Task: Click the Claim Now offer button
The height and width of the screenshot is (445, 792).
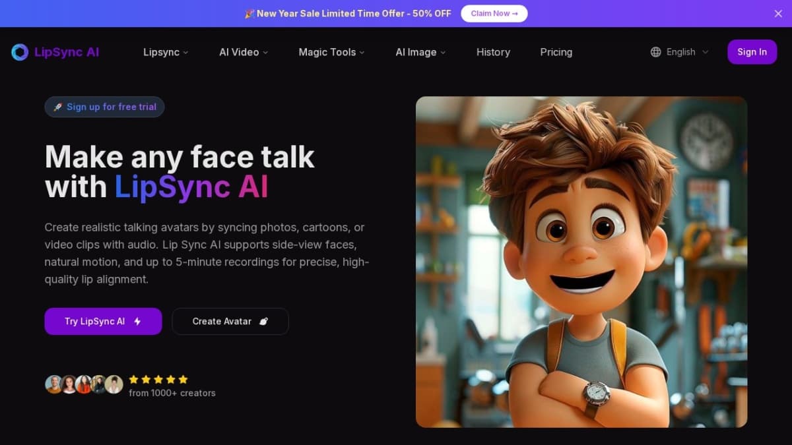Action: (494, 13)
